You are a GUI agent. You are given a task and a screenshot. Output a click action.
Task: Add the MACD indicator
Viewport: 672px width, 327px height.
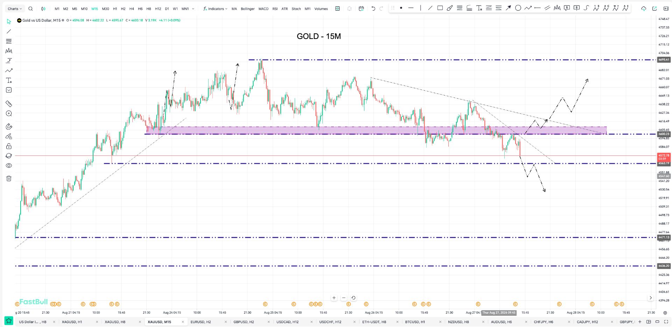263,9
